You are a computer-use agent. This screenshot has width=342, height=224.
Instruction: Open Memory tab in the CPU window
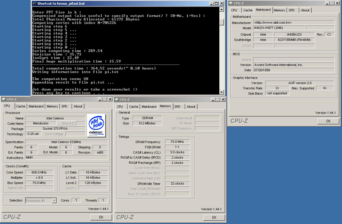[x=52, y=106]
